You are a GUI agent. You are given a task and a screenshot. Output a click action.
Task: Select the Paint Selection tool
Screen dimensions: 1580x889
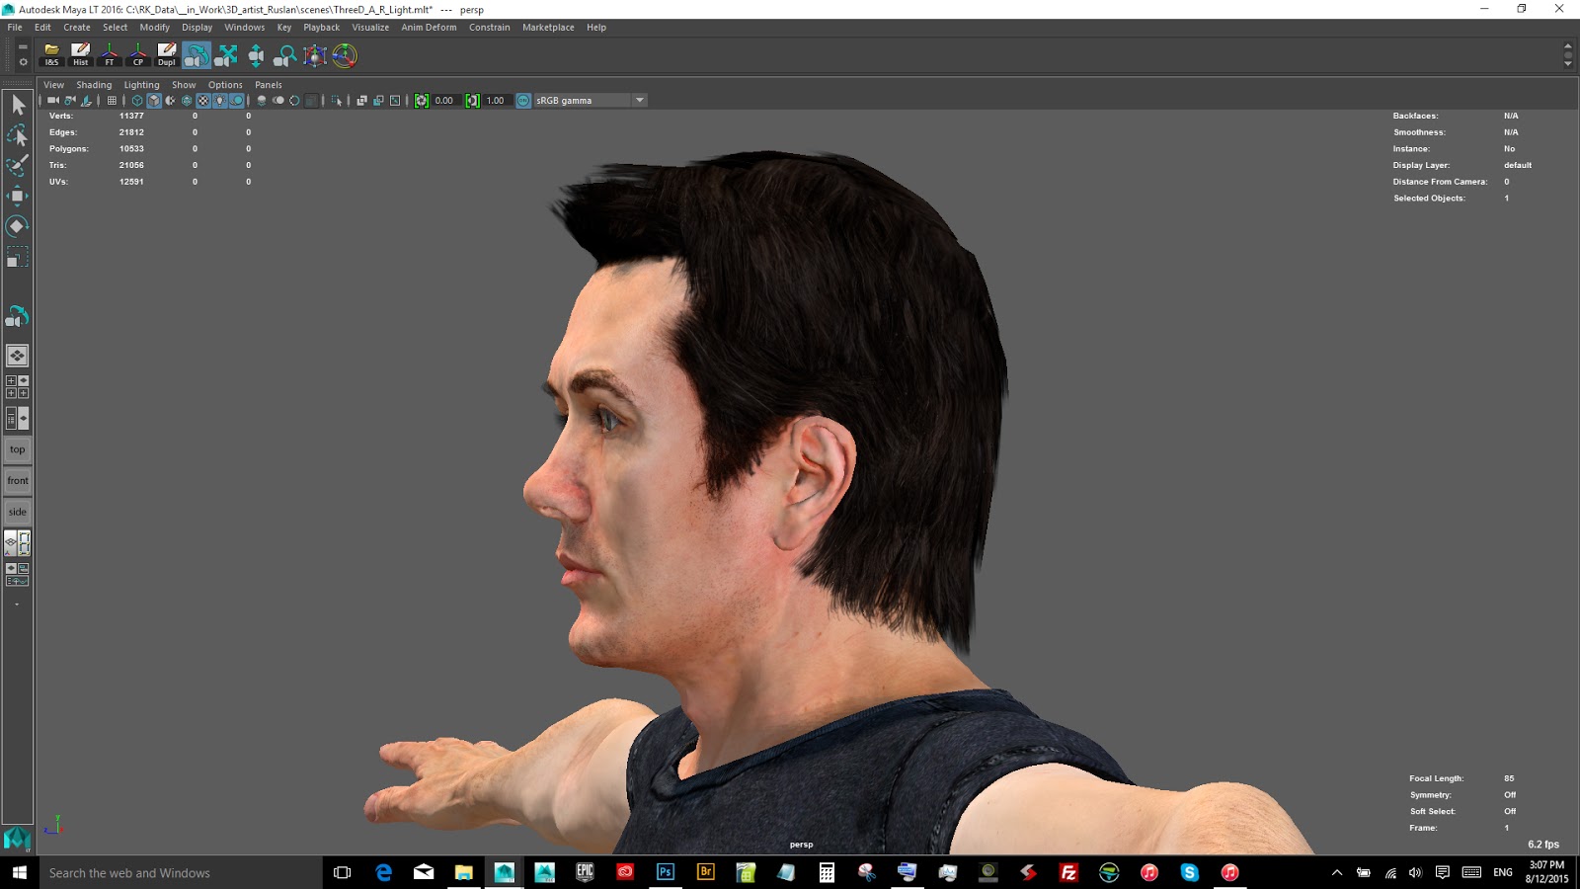tap(17, 165)
